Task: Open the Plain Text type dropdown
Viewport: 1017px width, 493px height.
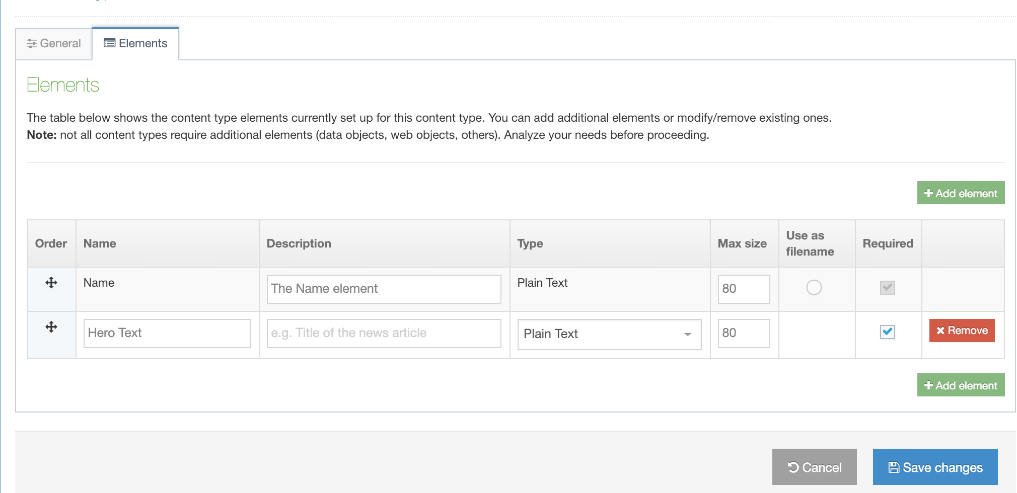Action: [609, 334]
